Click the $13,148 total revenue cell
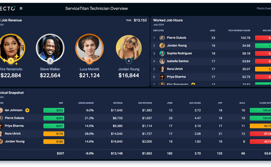 117,153
